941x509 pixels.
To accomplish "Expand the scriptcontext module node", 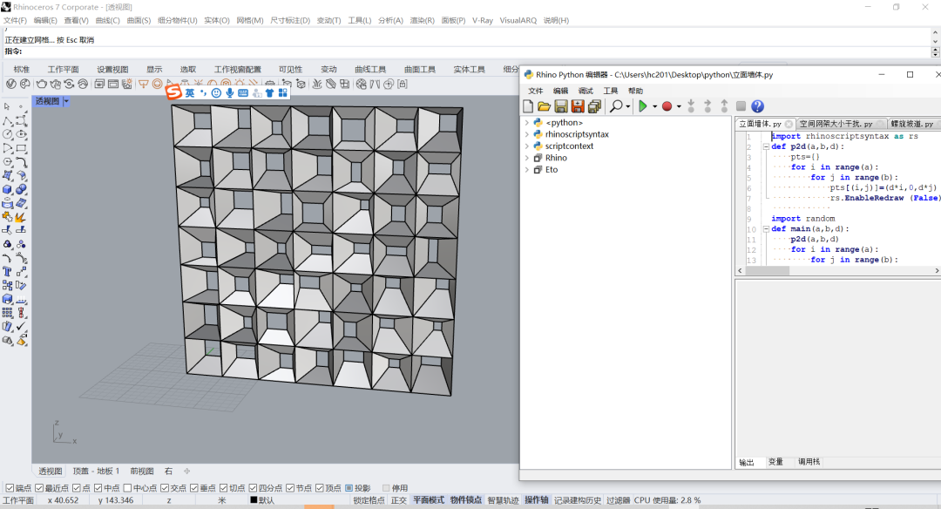I will [x=526, y=146].
